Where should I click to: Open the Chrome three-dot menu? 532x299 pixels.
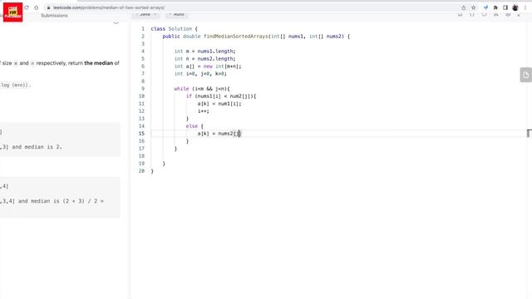(x=525, y=7)
